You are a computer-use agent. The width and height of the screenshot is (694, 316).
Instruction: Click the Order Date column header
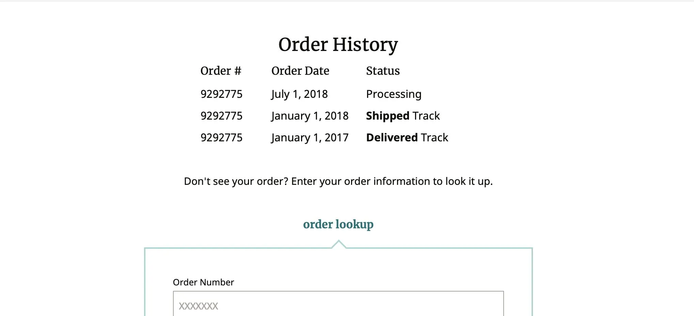pos(300,71)
